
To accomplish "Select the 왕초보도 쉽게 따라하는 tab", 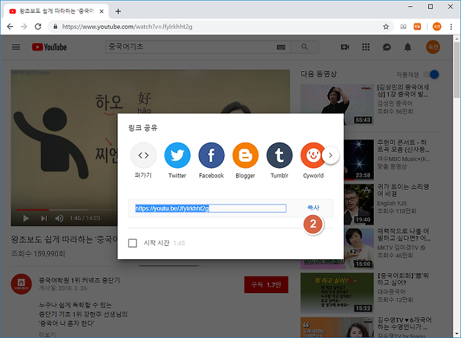I will pyautogui.click(x=56, y=11).
